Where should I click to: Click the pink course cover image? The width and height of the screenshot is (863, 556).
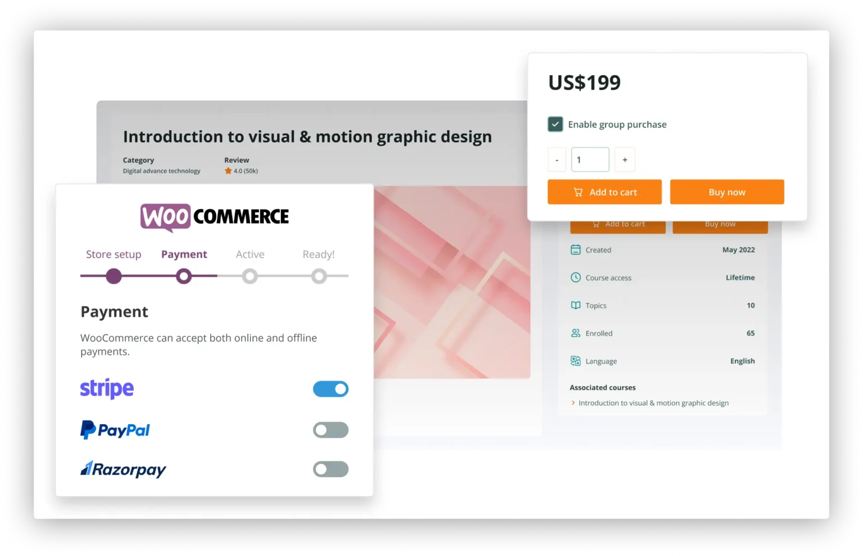(452, 282)
